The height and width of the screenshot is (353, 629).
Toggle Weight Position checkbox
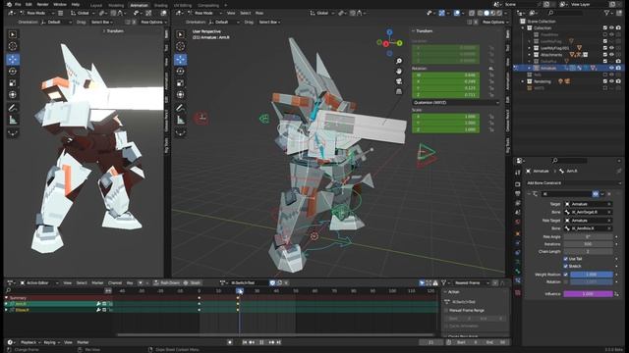point(566,275)
